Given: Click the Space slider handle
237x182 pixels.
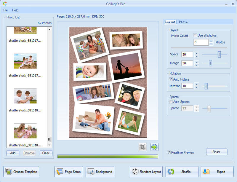Looking at the screenshot, I should [219, 54].
